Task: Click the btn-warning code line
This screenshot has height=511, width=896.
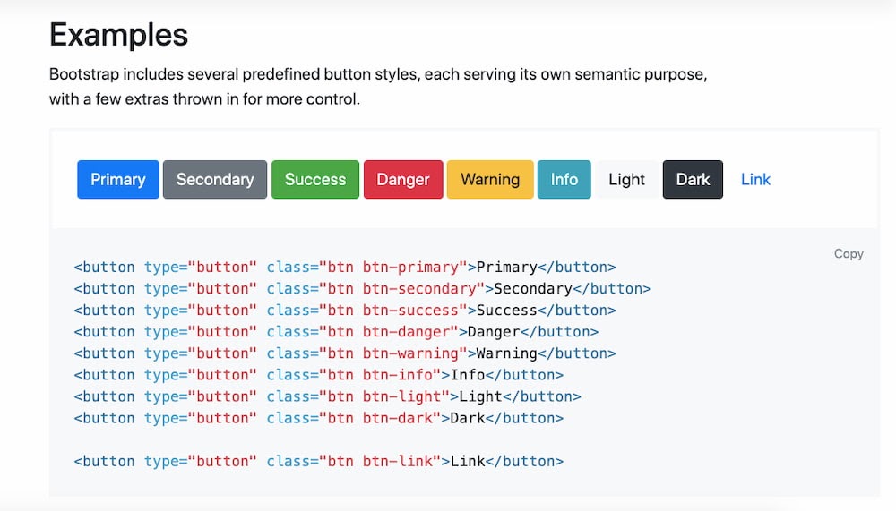Action: (345, 354)
